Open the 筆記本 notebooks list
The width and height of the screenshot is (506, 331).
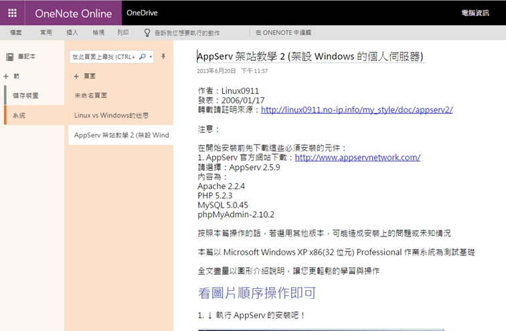[27, 56]
